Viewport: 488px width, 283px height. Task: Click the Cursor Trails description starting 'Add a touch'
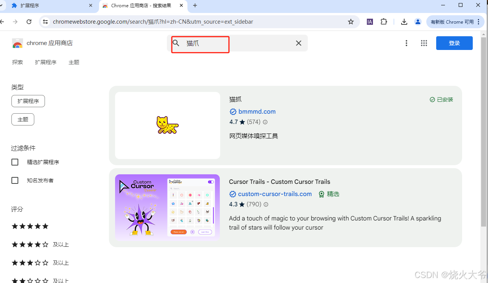pos(335,223)
